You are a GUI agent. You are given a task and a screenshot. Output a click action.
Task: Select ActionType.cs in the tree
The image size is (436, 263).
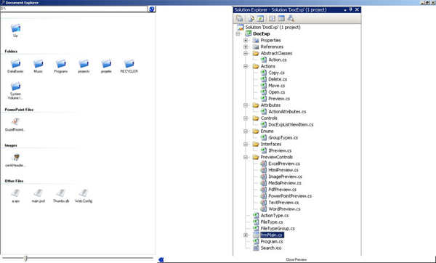point(275,216)
